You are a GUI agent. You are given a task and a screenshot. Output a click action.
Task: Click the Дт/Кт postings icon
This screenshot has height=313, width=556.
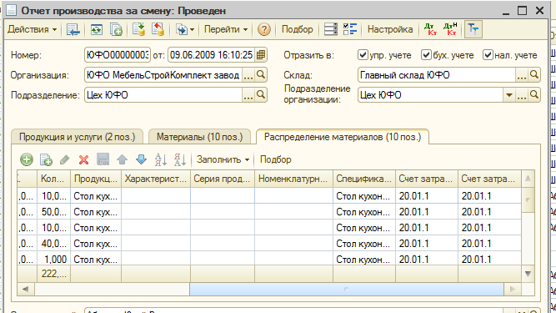tap(431, 29)
